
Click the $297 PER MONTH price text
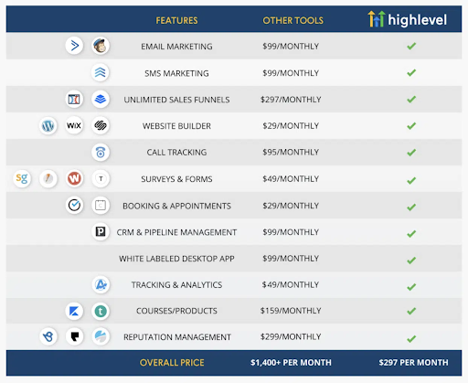point(413,362)
